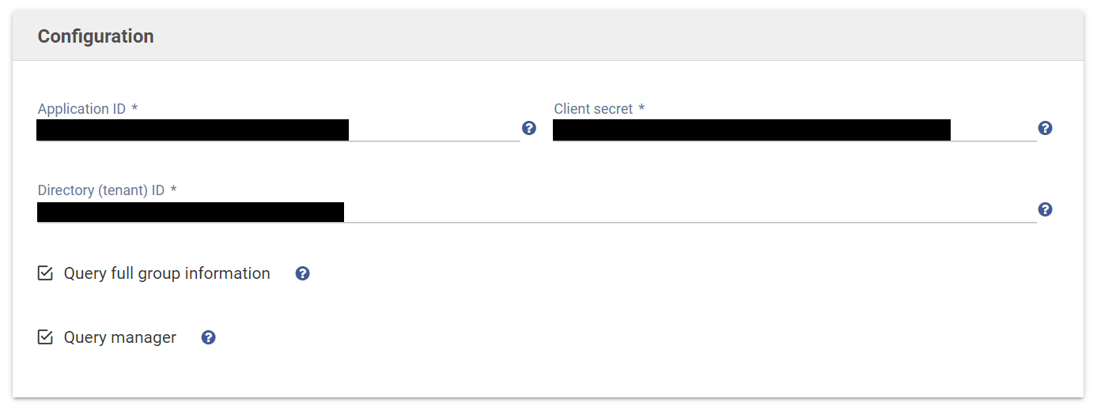Click the 'Query manager' label text

click(120, 337)
